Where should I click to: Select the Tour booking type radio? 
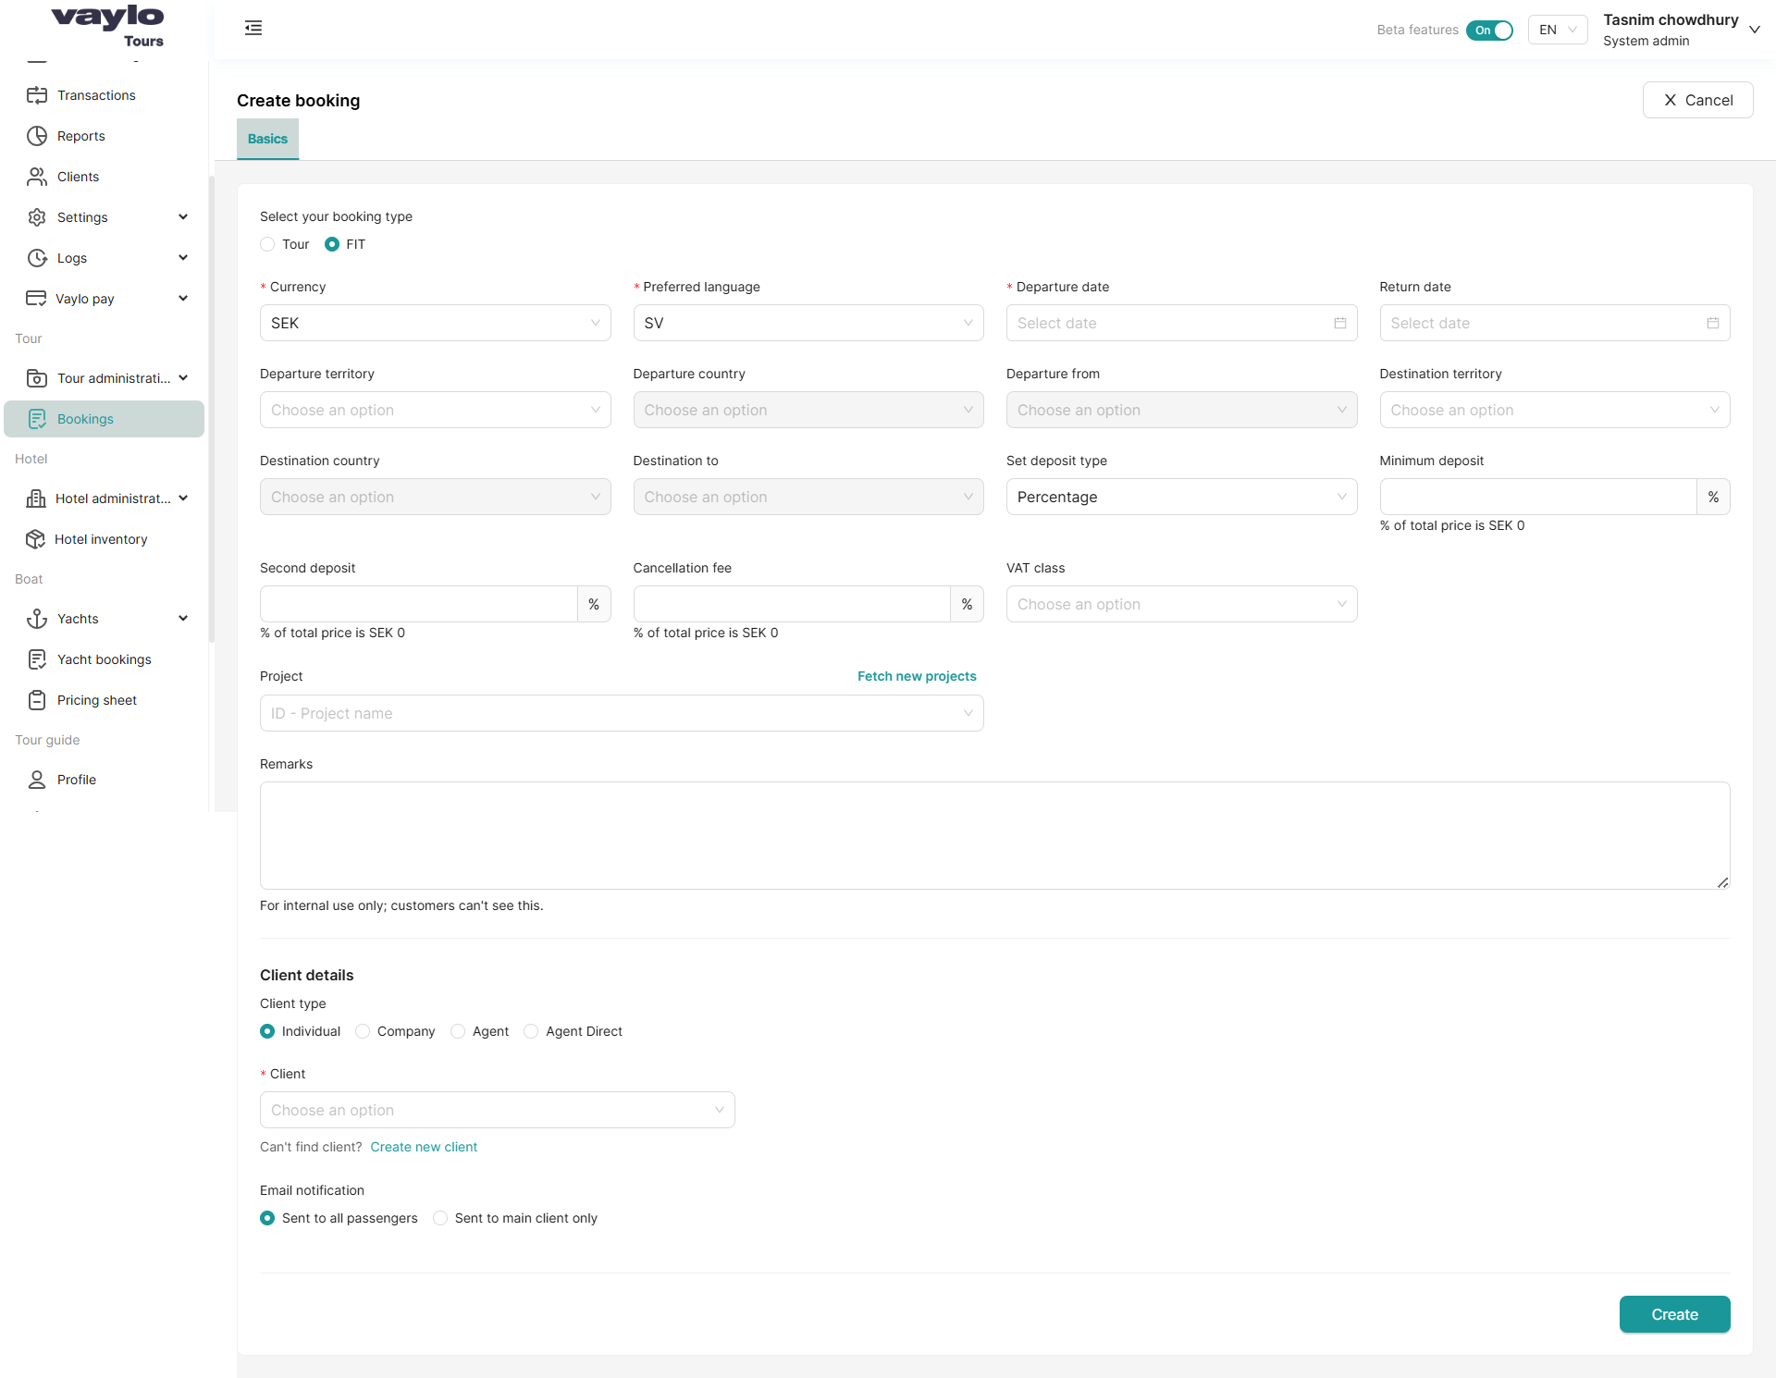coord(268,245)
